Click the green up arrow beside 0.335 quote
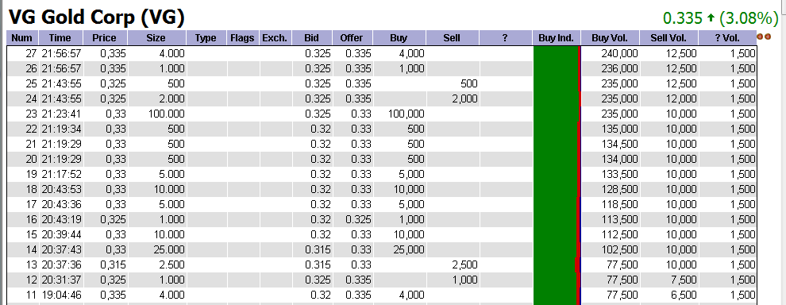This screenshot has width=786, height=305. coord(710,18)
